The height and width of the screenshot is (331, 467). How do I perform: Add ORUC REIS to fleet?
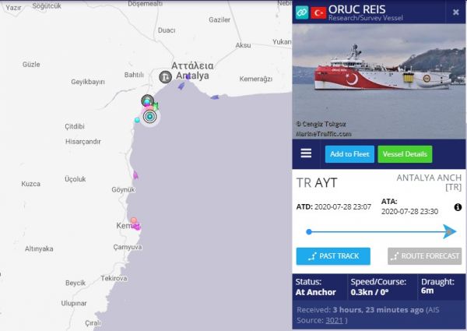349,154
